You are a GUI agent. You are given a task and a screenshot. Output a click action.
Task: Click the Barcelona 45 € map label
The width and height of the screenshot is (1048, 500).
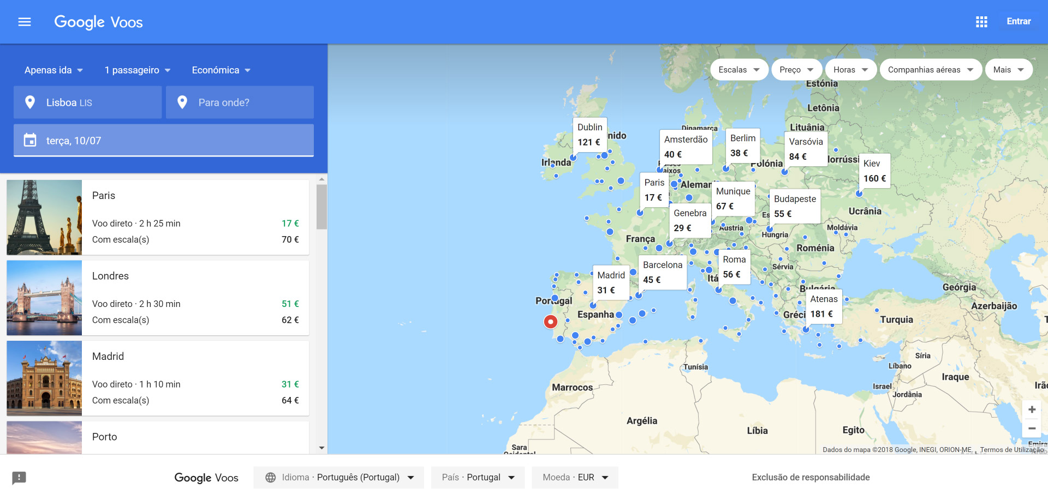(x=663, y=272)
